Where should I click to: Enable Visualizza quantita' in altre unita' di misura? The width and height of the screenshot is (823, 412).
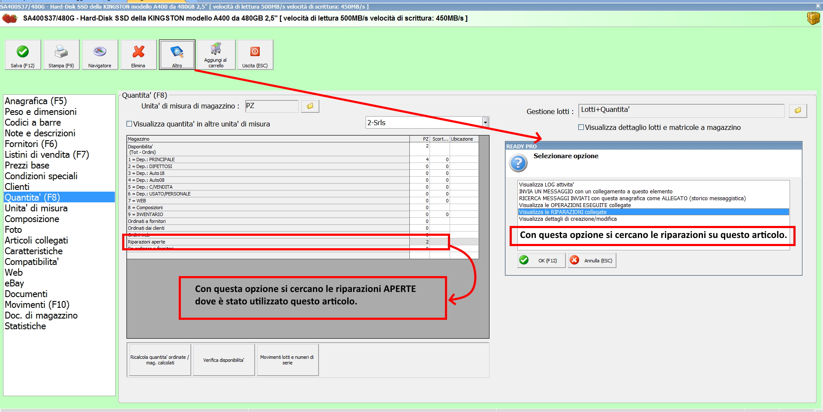129,124
